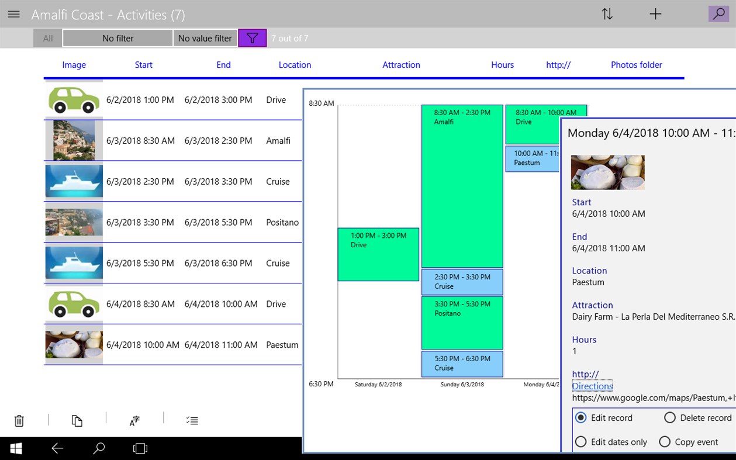Choose Delete record option
This screenshot has width=736, height=460.
pos(670,417)
